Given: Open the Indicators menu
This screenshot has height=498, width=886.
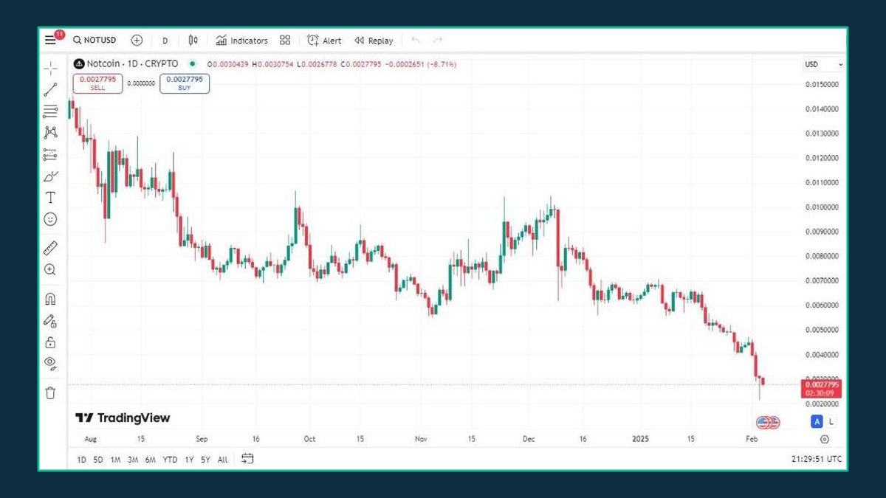Looking at the screenshot, I should click(241, 41).
